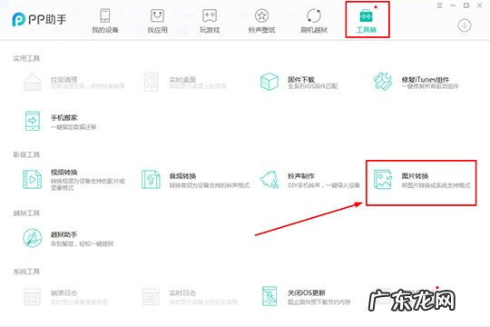Launch the 铃声制作 ringtone maker bell icon

269,180
